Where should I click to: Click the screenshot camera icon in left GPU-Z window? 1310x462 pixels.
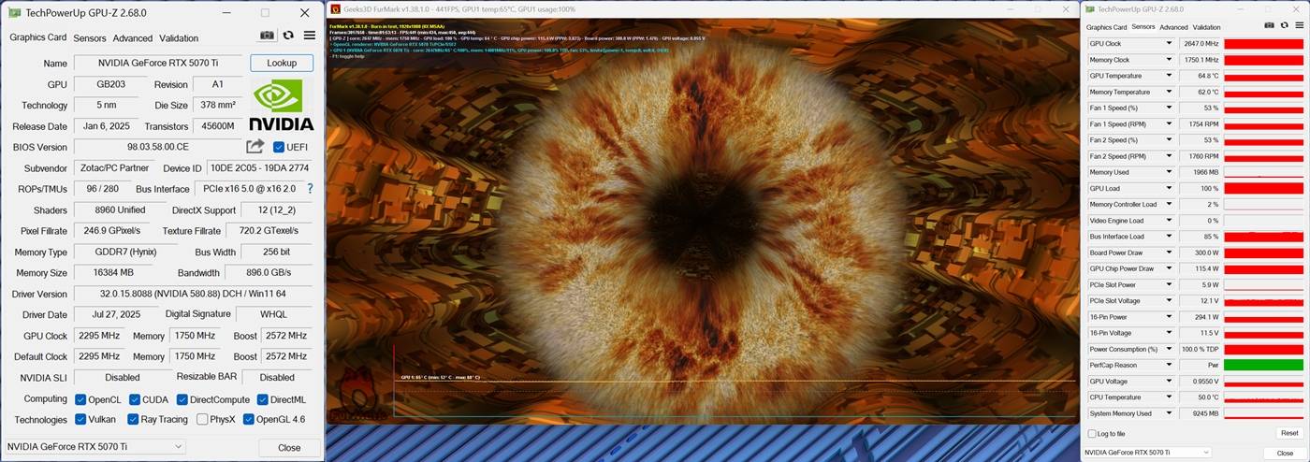[x=268, y=36]
